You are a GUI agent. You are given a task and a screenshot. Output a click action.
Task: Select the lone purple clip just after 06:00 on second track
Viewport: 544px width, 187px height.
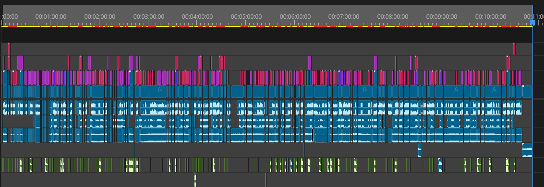coord(310,63)
